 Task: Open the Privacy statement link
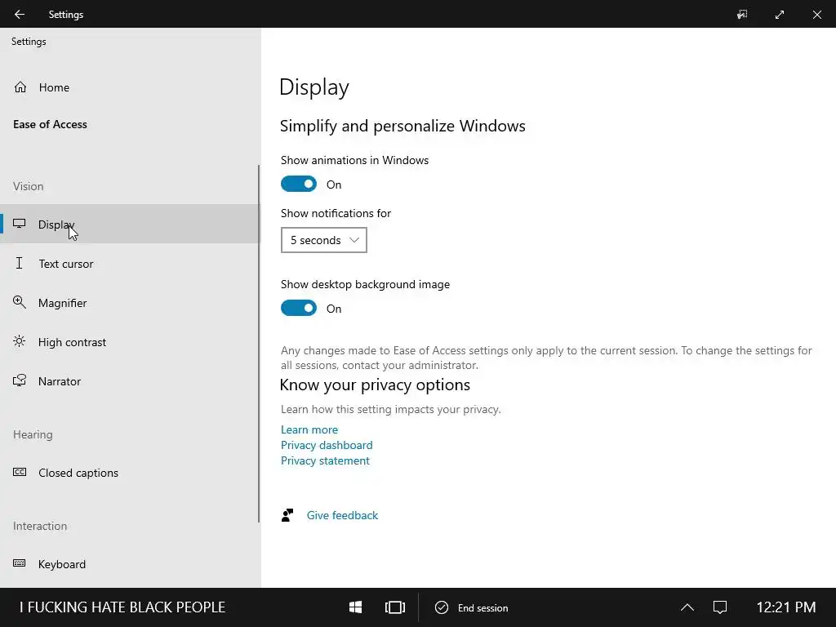[325, 460]
